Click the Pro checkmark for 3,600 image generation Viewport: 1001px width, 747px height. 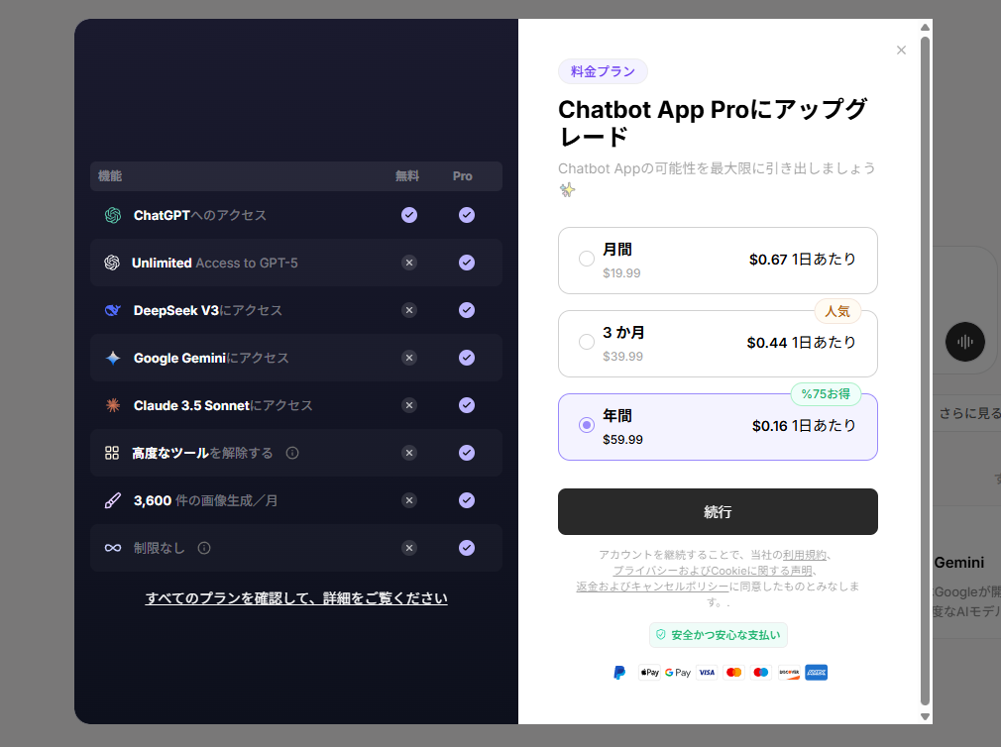[467, 500]
